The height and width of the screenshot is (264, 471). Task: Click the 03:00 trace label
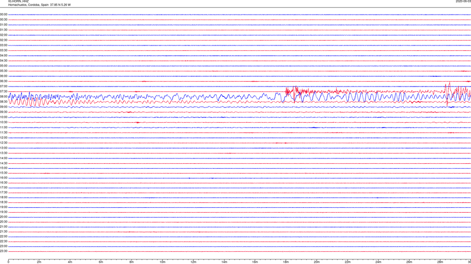point(3,45)
